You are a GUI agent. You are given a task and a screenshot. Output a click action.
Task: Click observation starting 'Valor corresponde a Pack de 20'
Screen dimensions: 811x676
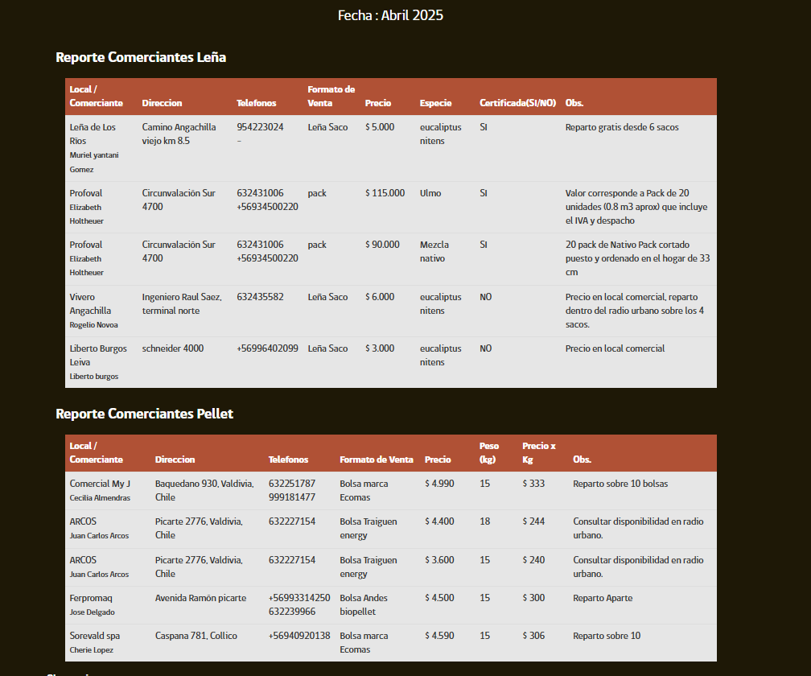point(636,207)
